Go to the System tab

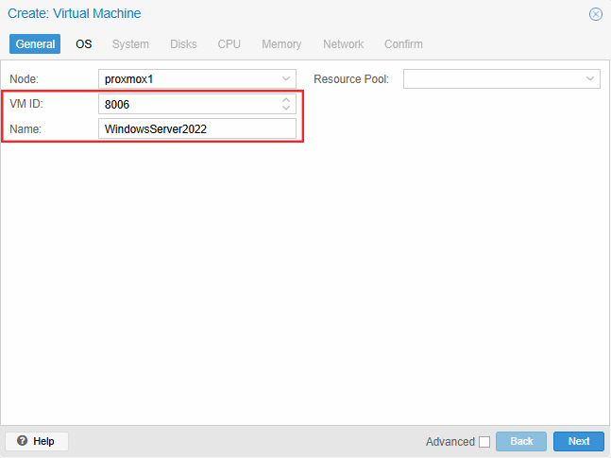point(130,44)
